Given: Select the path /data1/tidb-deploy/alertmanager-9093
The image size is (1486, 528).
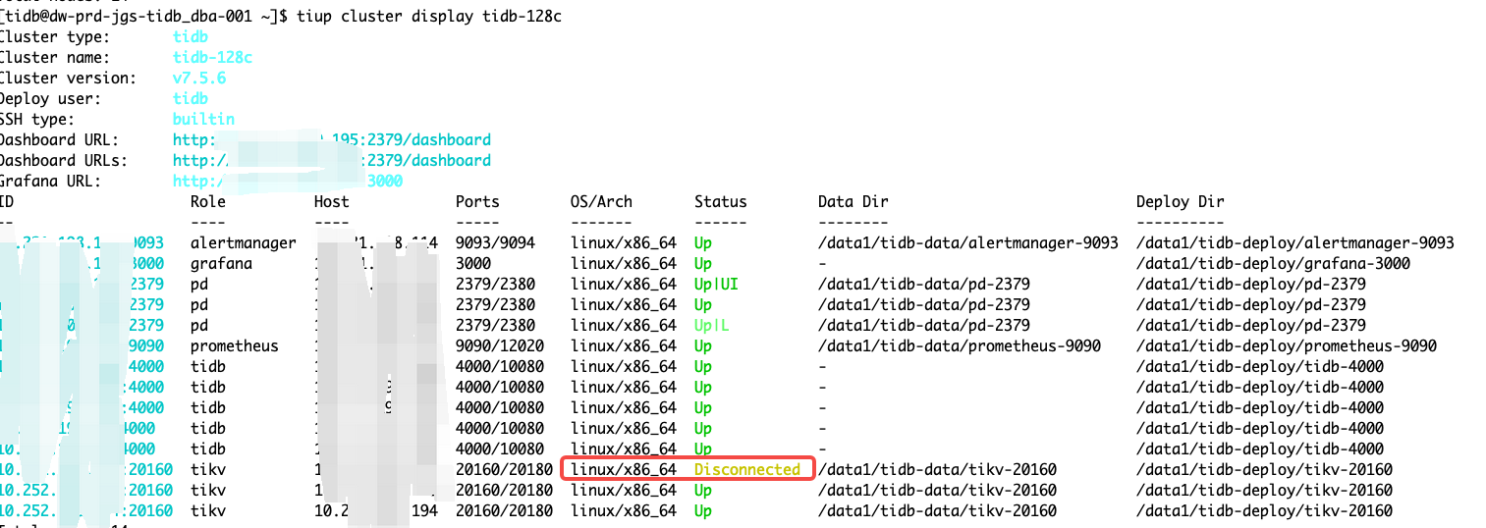Looking at the screenshot, I should (1295, 242).
